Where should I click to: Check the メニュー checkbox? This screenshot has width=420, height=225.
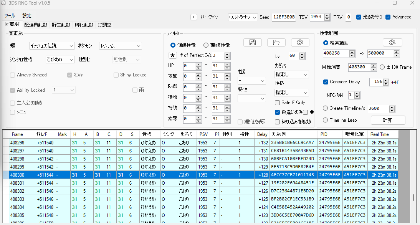click(x=12, y=112)
